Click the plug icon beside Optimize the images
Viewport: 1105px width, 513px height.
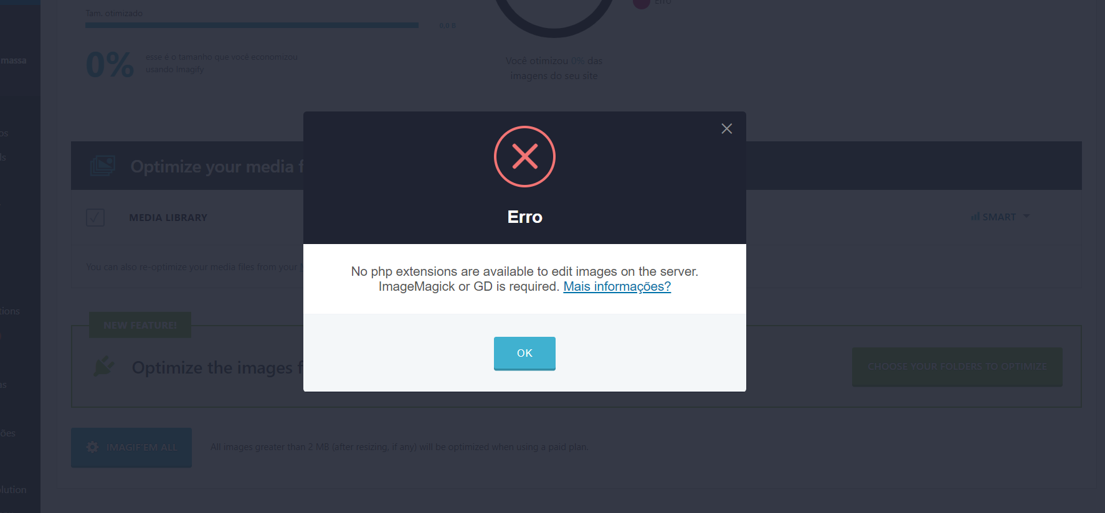104,366
